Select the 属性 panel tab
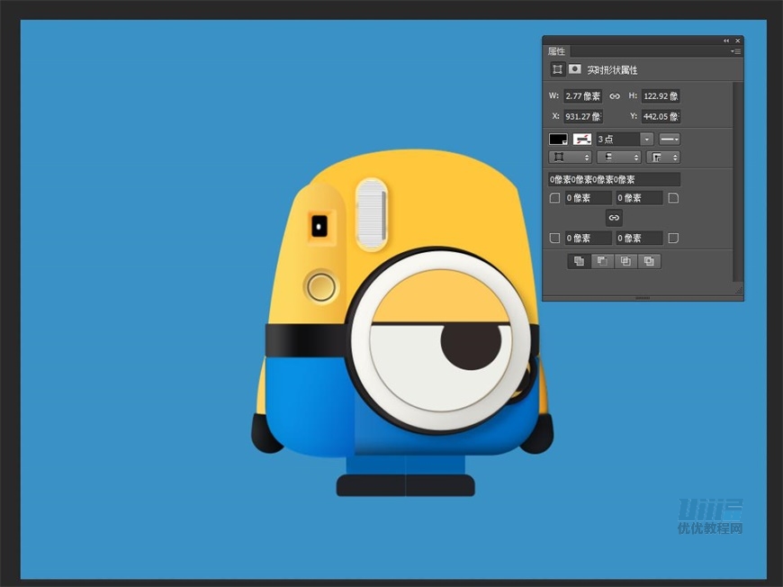This screenshot has width=783, height=587. [557, 52]
